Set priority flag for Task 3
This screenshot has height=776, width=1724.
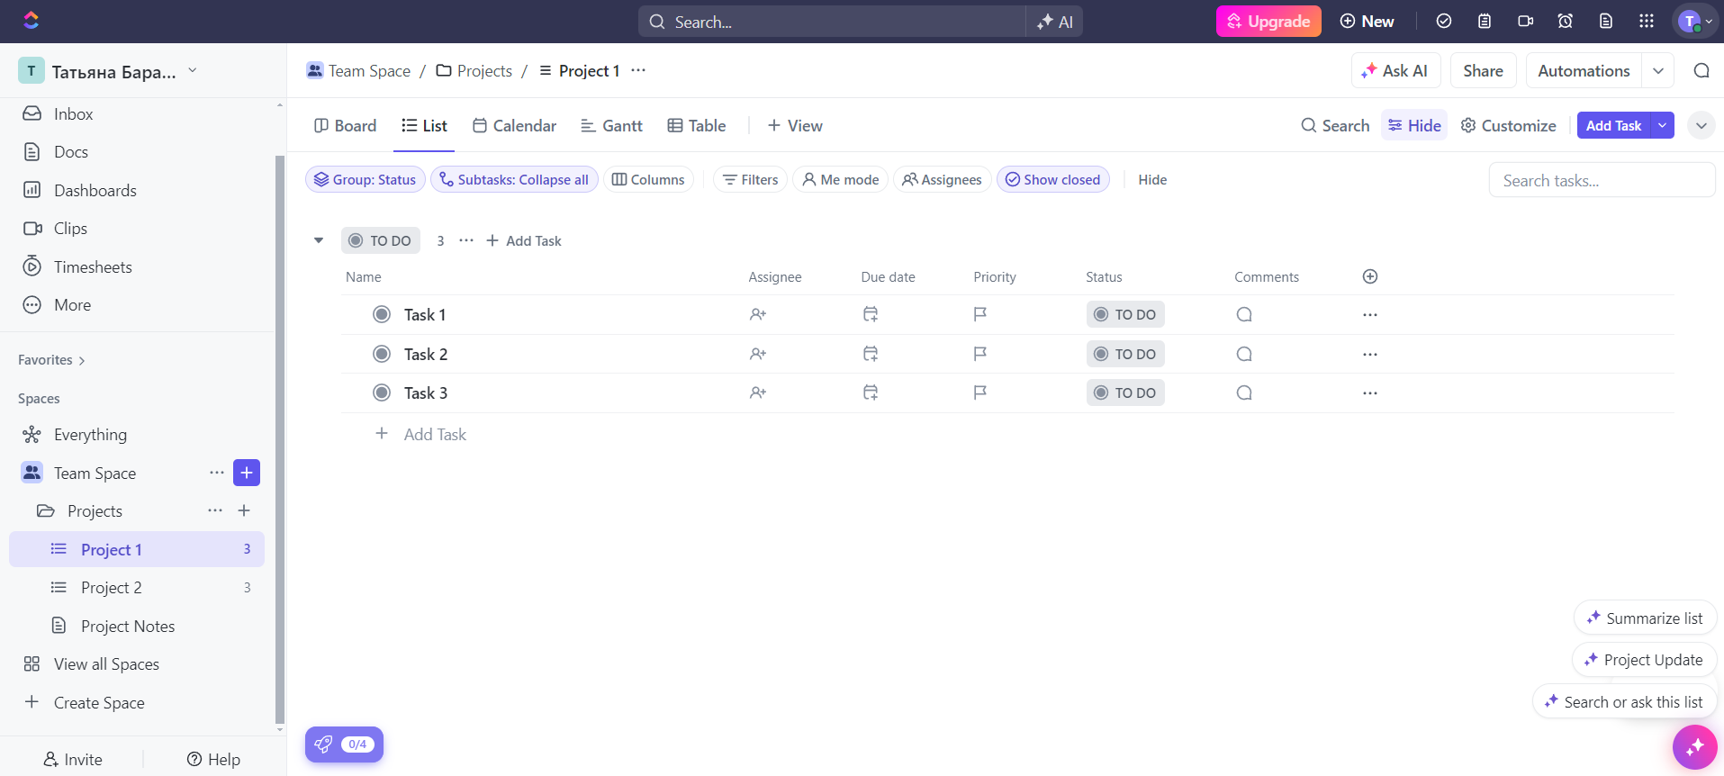[x=980, y=393]
